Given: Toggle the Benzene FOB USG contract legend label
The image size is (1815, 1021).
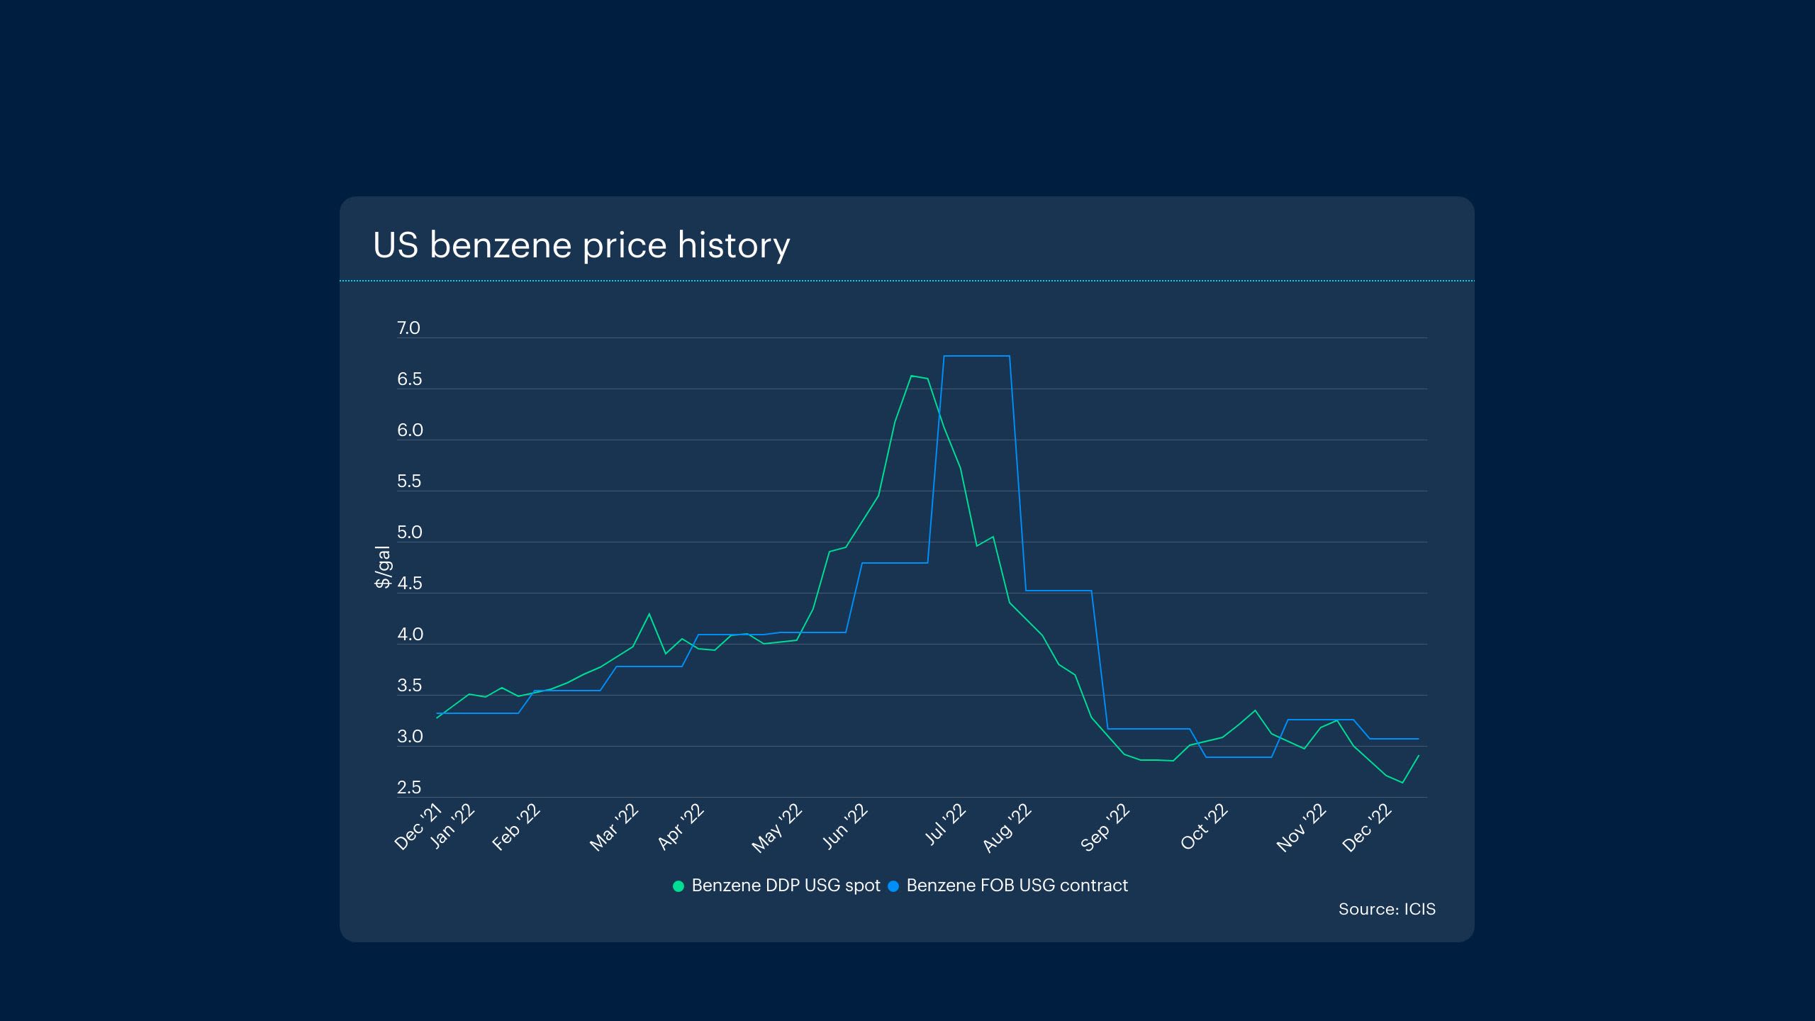Looking at the screenshot, I should [1017, 886].
